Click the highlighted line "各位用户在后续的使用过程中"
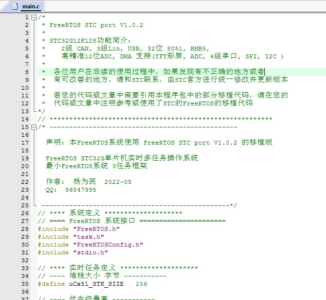326x300 pixels. [x=159, y=72]
